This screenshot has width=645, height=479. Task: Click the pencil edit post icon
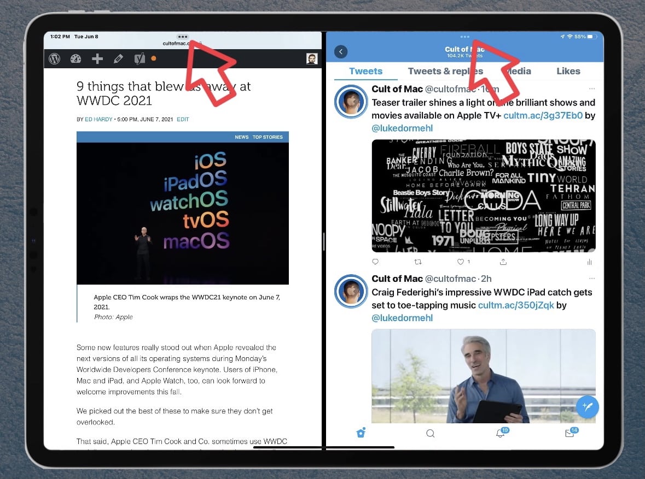(118, 59)
